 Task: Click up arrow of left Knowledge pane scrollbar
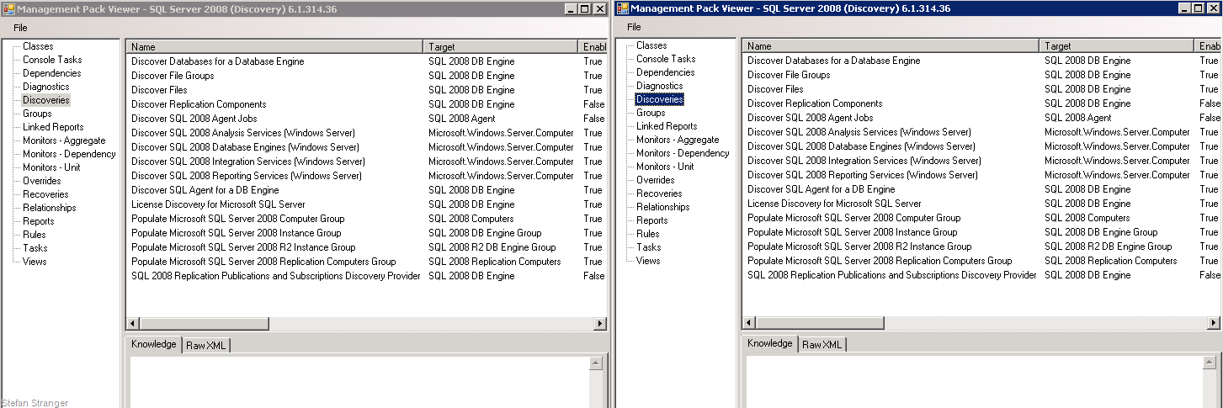(596, 363)
